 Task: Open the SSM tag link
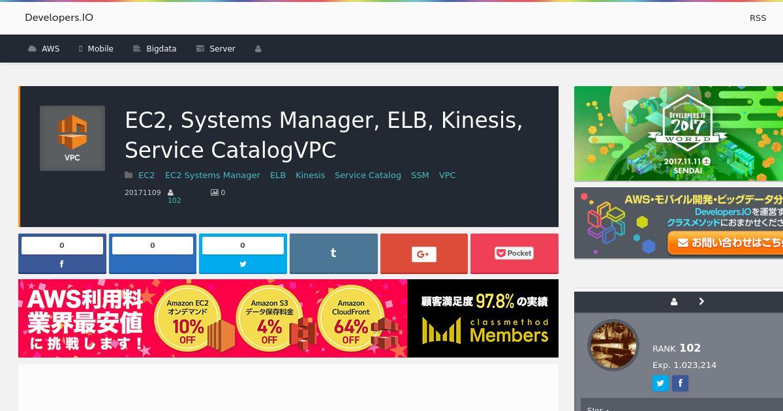tap(420, 175)
